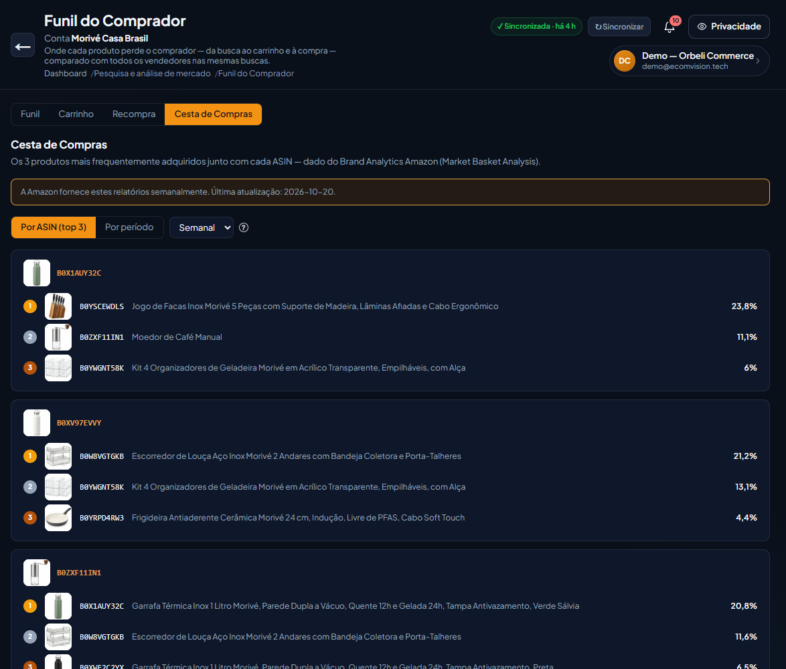Click the B0ZXF11IN1 card header thumbnail
The image size is (786, 669).
point(37,573)
